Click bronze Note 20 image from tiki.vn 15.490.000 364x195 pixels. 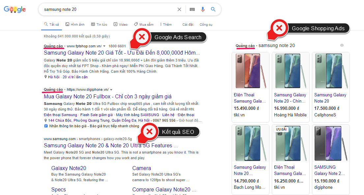[x=250, y=71]
